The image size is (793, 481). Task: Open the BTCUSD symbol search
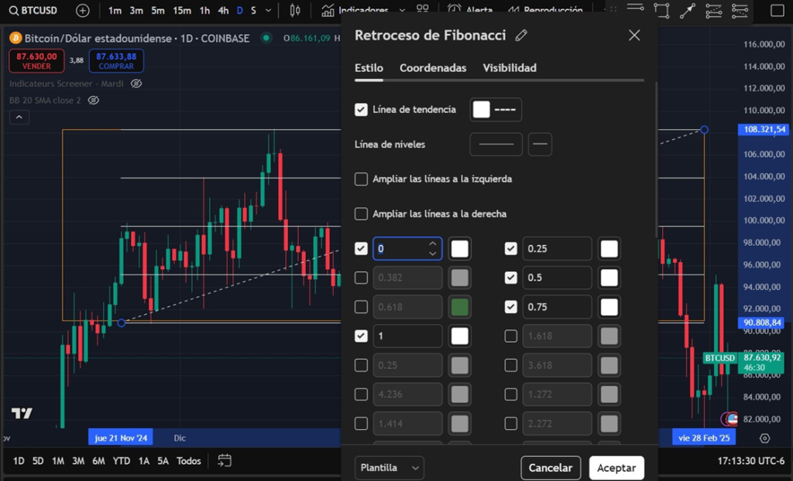click(33, 10)
